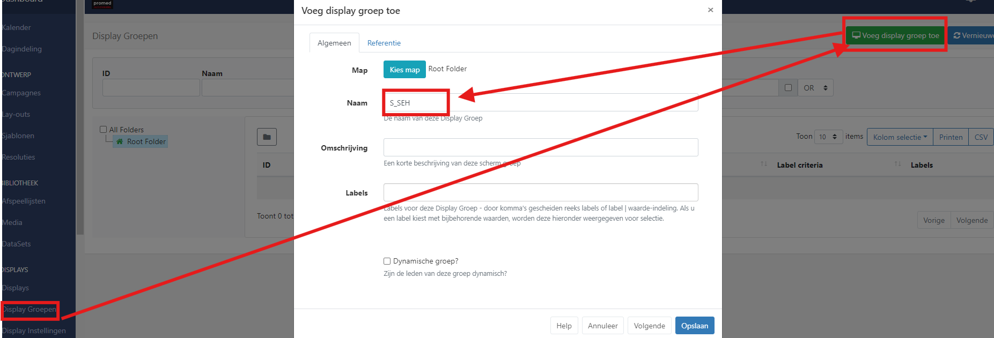Click the Root Folder home icon

coord(120,142)
